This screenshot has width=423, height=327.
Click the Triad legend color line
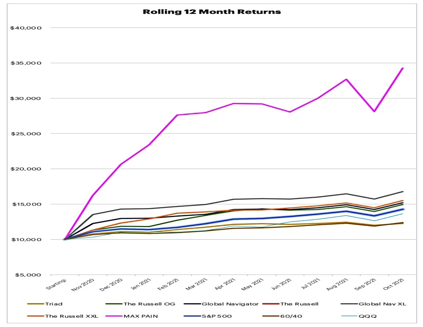pos(35,304)
